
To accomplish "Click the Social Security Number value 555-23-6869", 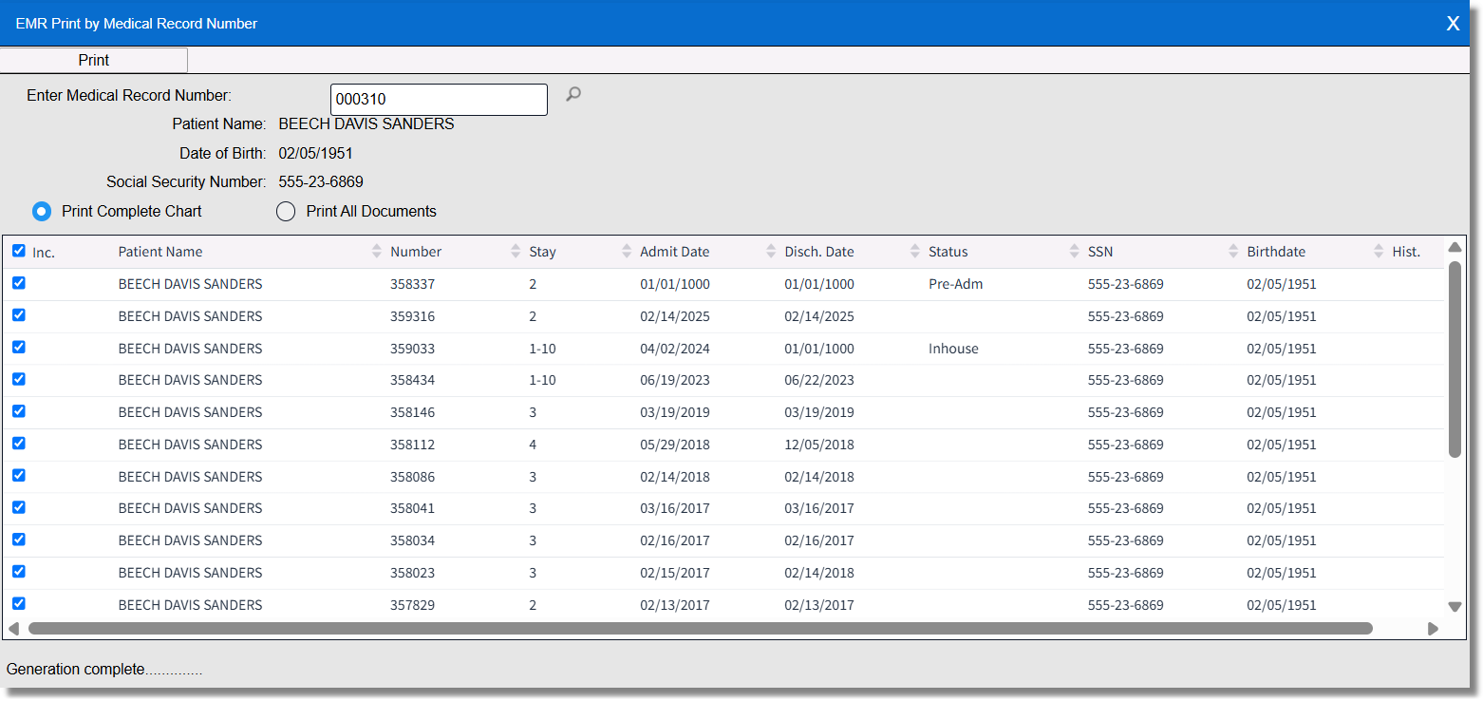I will [321, 181].
